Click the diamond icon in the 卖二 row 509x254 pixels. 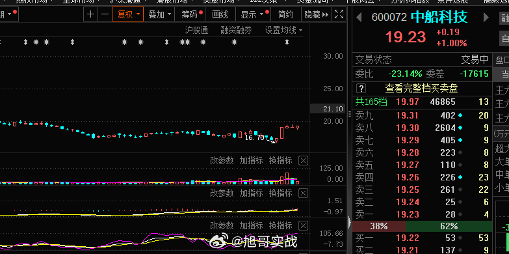(460, 202)
